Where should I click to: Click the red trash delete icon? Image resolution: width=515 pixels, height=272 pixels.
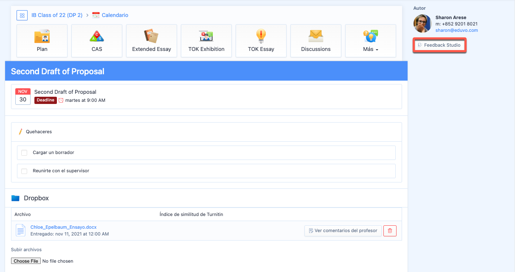point(390,231)
